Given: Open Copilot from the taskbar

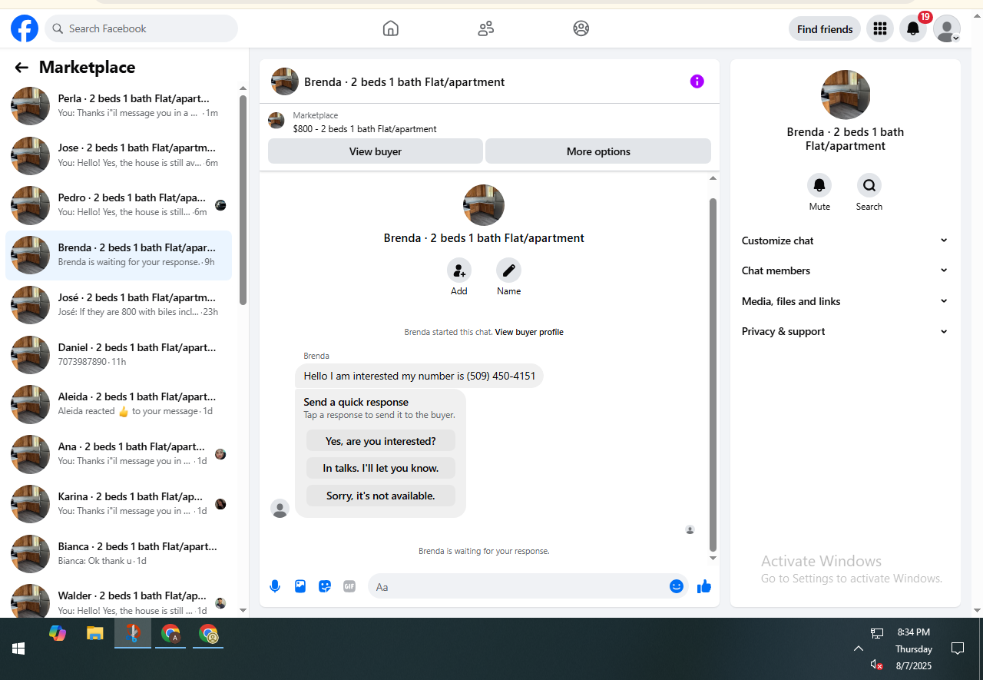Looking at the screenshot, I should (x=58, y=633).
